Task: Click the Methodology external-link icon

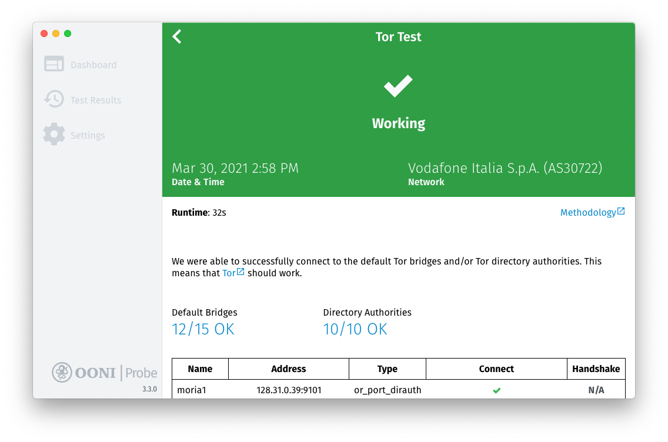Action: (621, 212)
